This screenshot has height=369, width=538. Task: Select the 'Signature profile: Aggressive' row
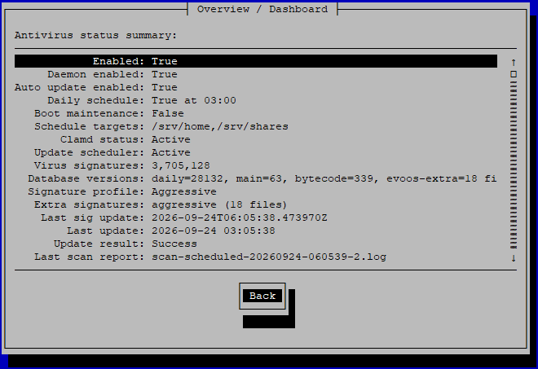(x=256, y=191)
